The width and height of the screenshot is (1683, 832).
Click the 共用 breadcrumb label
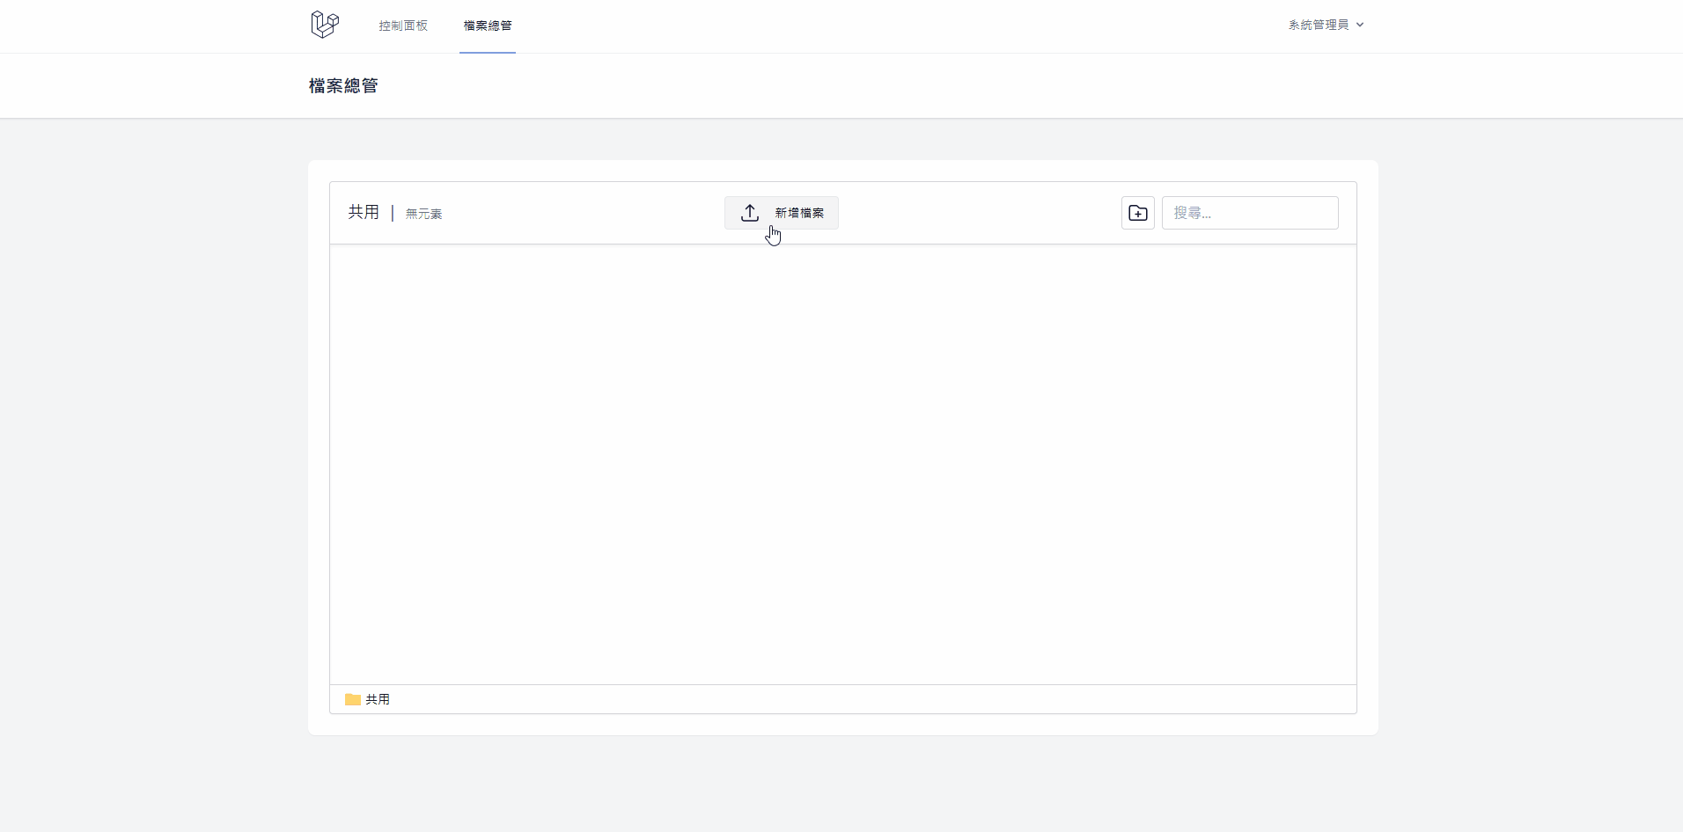click(363, 212)
